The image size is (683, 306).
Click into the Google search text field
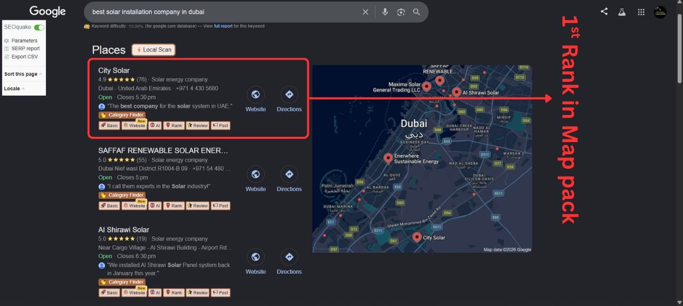point(224,12)
